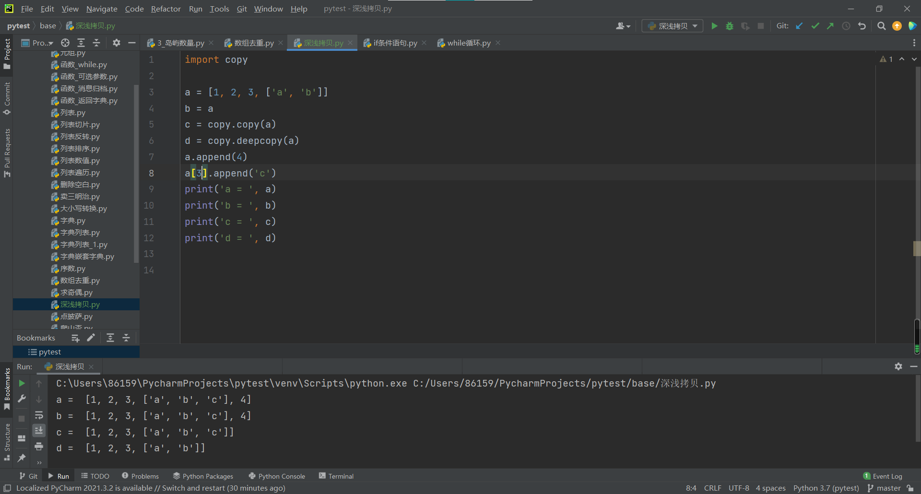Collapse all in Project panel
This screenshot has width=921, height=494.
tap(96, 43)
